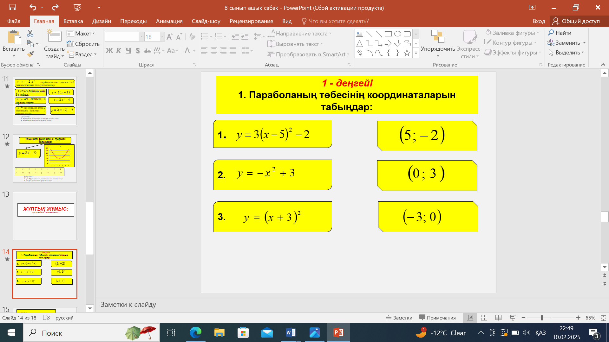Open Reading view icon in status bar
The height and width of the screenshot is (342, 609).
click(498, 318)
